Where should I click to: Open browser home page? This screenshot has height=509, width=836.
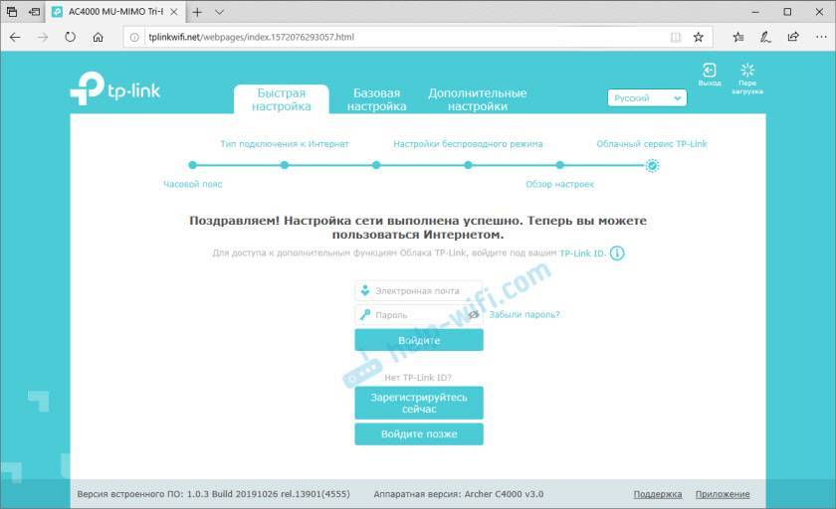point(99,37)
